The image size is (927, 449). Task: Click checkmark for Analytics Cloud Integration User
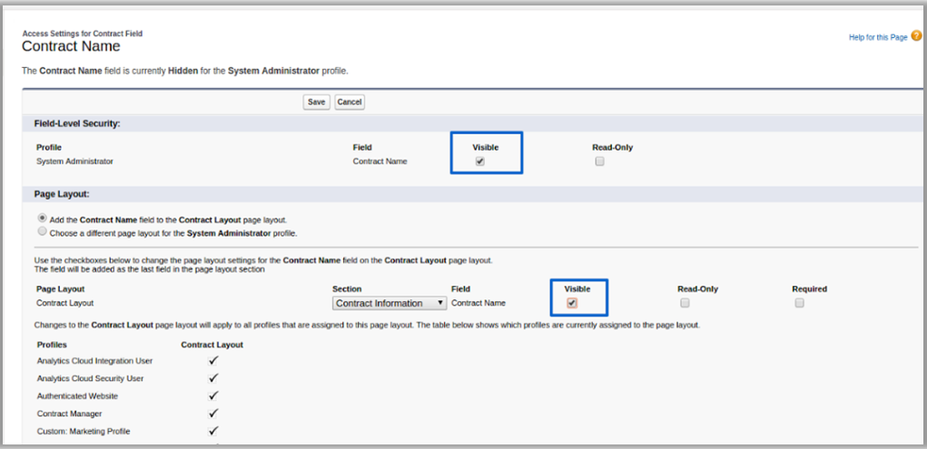pos(213,360)
